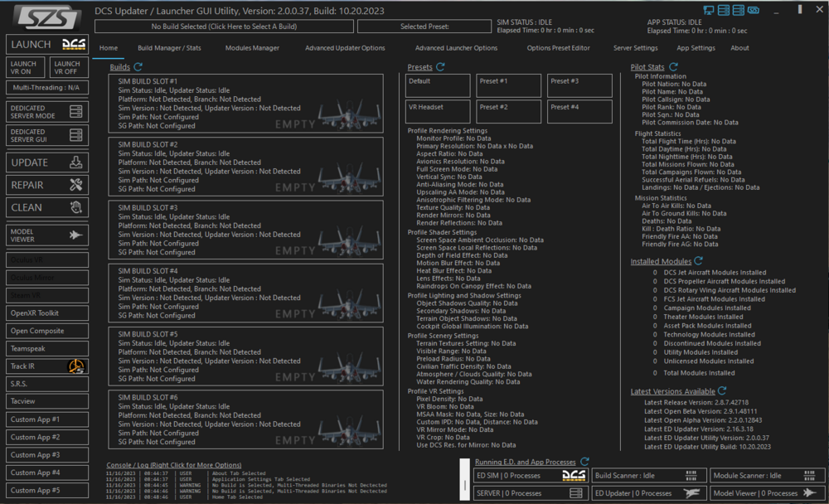Refresh Latest Versions Available

(722, 390)
